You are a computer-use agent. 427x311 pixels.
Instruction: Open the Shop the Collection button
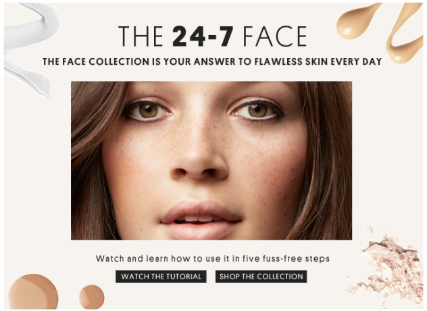(x=261, y=276)
